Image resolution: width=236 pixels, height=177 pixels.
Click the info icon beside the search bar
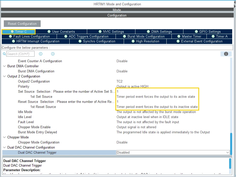[x=226, y=54]
